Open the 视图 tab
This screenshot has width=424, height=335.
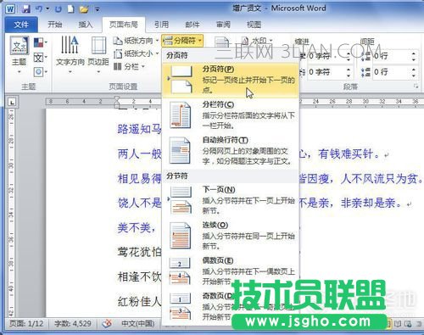point(254,25)
